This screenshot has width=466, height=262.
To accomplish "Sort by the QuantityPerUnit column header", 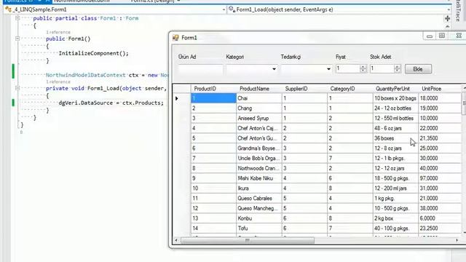I will [395, 89].
